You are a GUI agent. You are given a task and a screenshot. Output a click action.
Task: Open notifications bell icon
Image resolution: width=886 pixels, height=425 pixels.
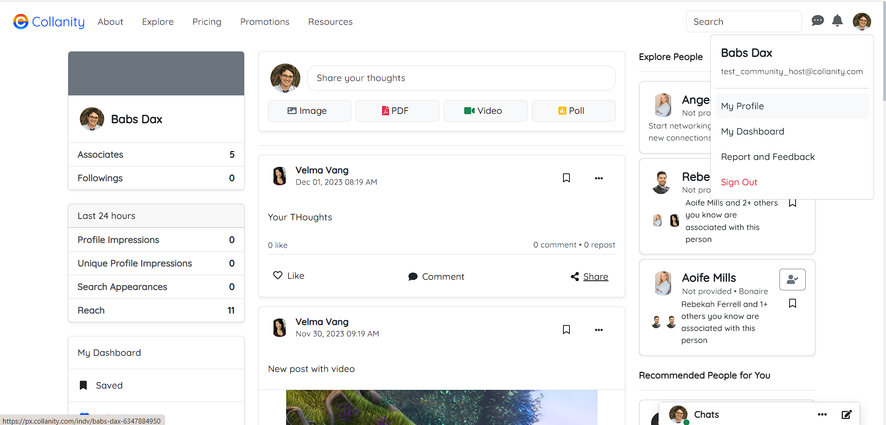pyautogui.click(x=837, y=21)
